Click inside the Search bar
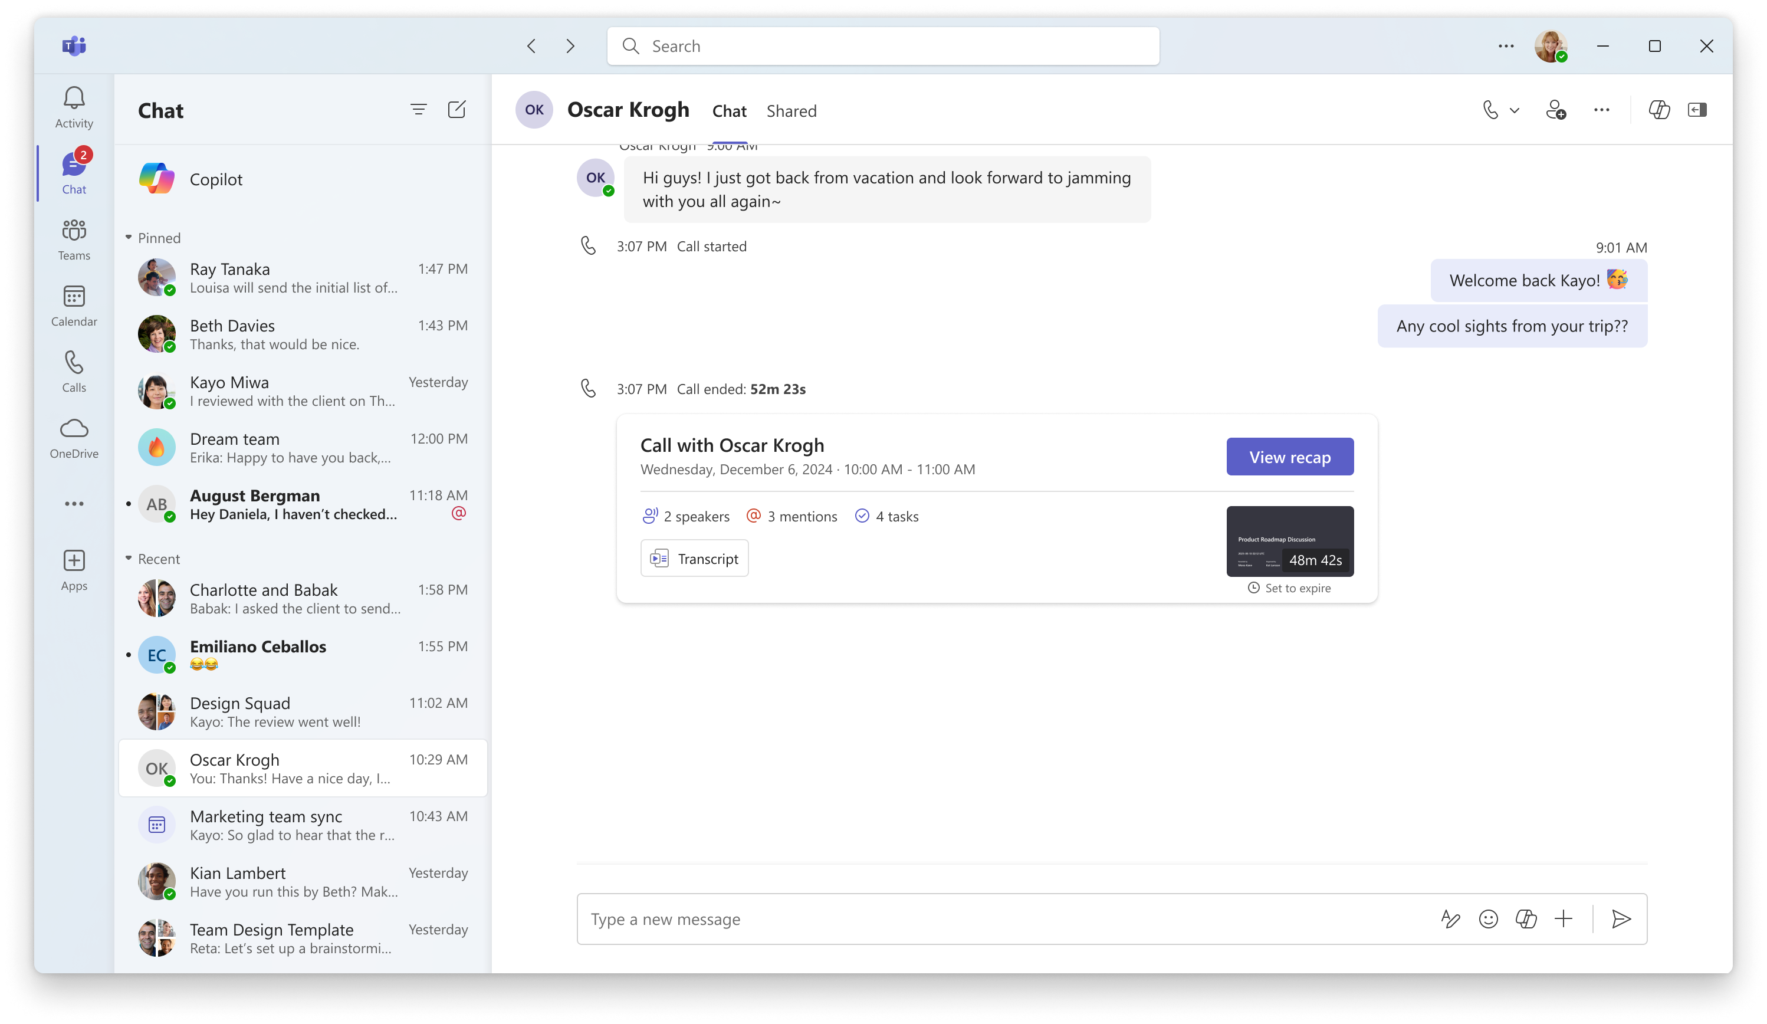This screenshot has height=1024, width=1767. click(x=882, y=45)
